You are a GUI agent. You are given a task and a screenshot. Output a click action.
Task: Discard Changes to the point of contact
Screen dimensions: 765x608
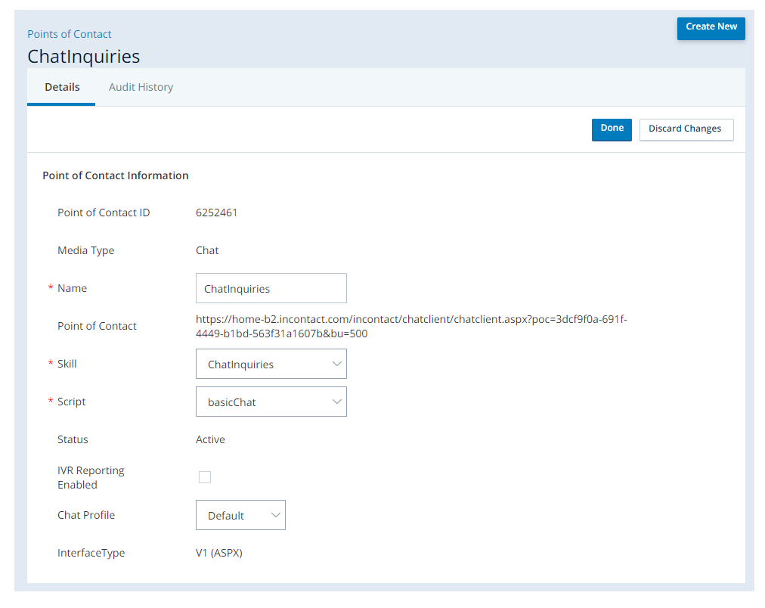pos(686,130)
